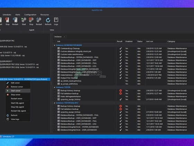Click the job icon beside Custom index maintenance
The height and width of the screenshot is (146, 194).
(x=59, y=54)
